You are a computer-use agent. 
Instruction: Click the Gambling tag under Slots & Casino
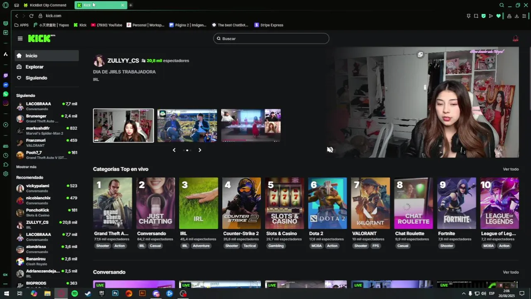pos(276,246)
